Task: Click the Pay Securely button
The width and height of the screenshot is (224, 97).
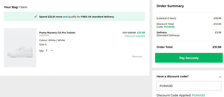Action: click(x=189, y=58)
